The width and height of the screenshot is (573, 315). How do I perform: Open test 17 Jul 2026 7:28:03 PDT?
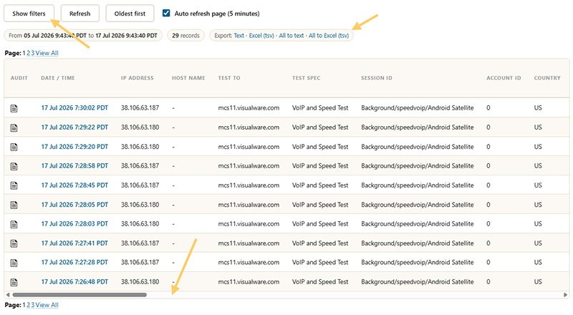pyautogui.click(x=74, y=223)
